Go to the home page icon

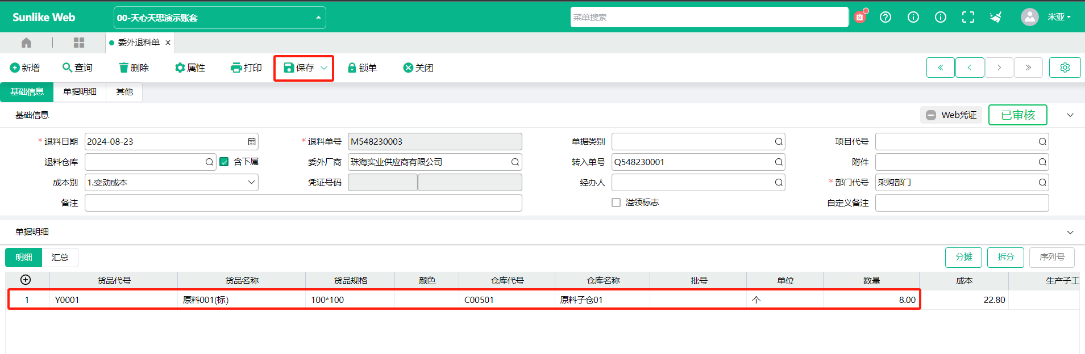coord(26,43)
